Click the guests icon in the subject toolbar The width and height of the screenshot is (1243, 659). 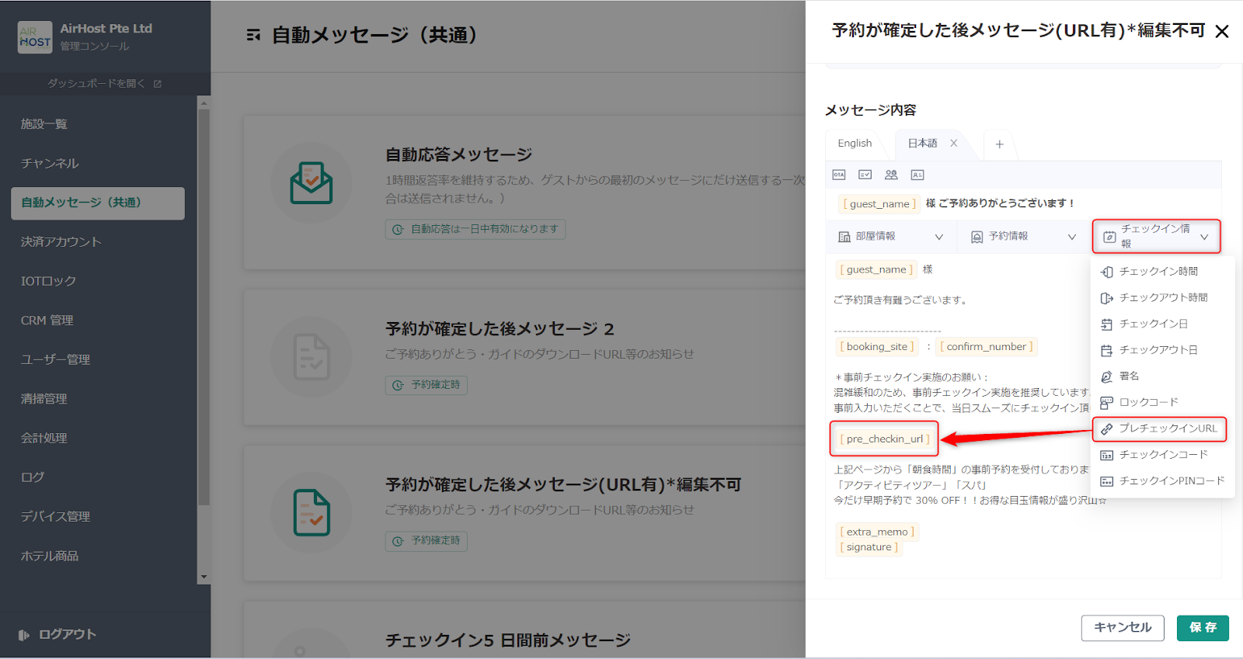tap(891, 175)
